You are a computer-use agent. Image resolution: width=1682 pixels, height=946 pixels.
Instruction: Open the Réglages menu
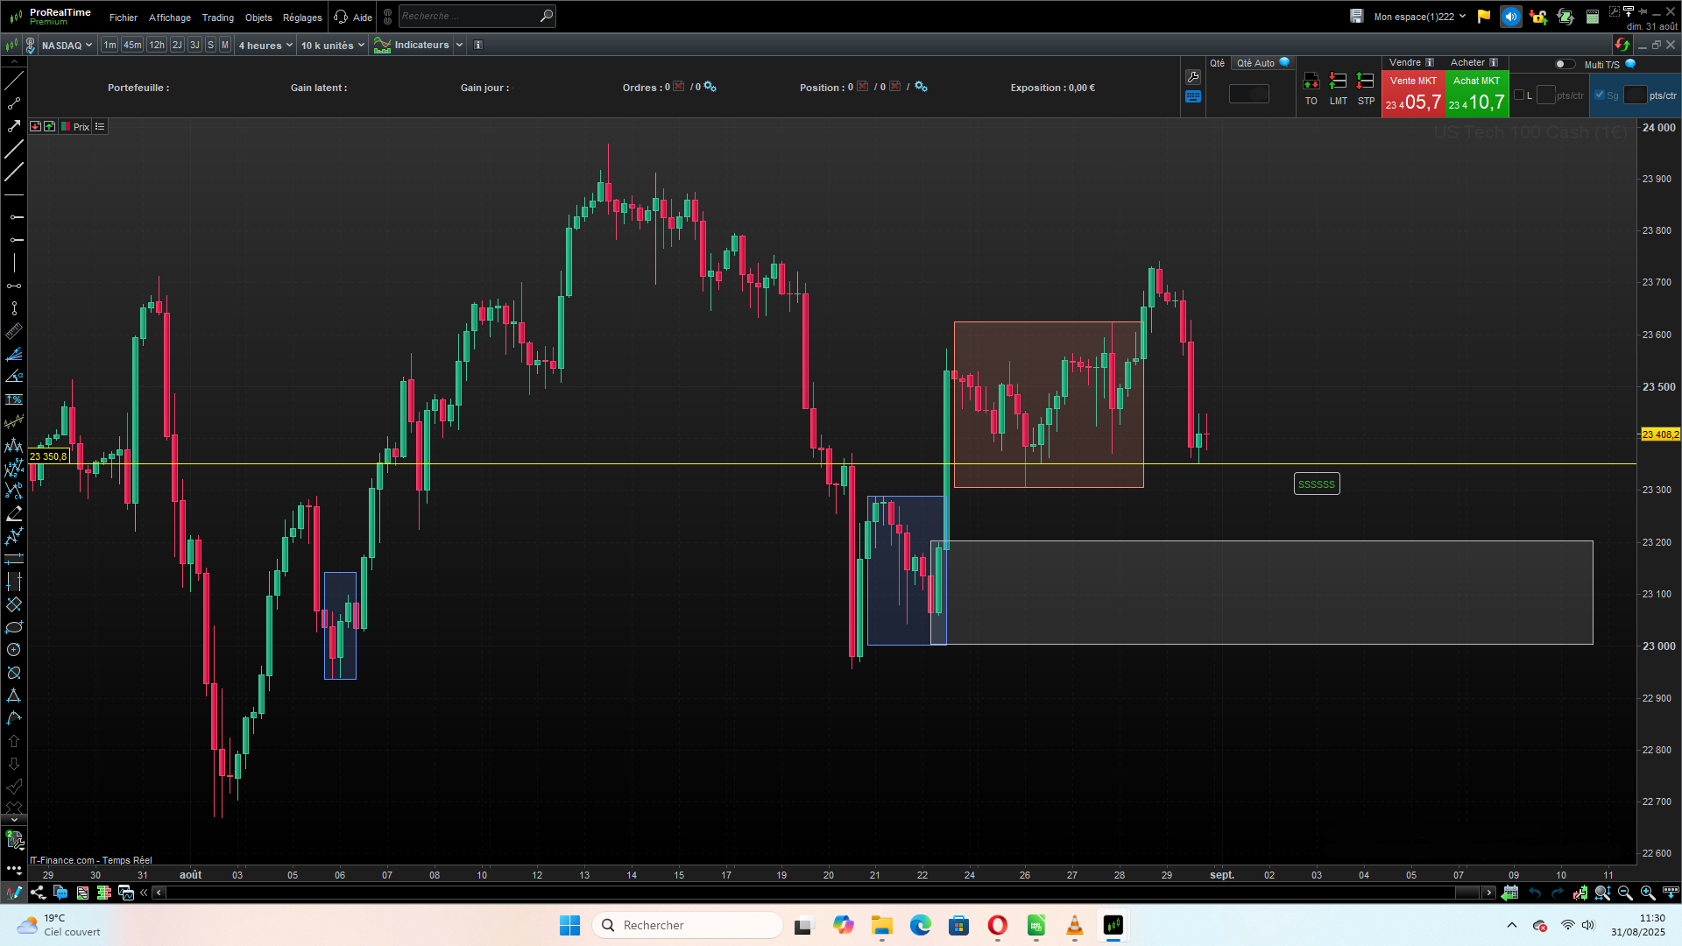coord(302,18)
